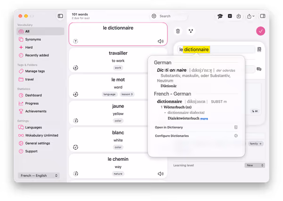Screen dimensions: 283x201
Task: Open Wokabulary Unlimited
Action: (41, 135)
